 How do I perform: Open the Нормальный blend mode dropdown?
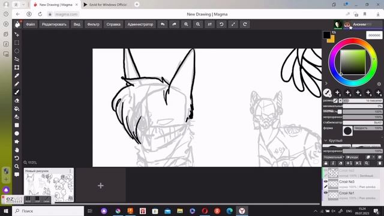pyautogui.click(x=334, y=157)
